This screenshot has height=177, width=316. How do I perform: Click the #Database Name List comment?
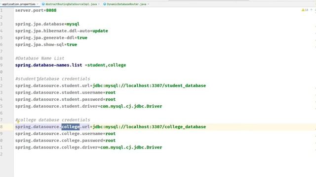click(x=39, y=58)
